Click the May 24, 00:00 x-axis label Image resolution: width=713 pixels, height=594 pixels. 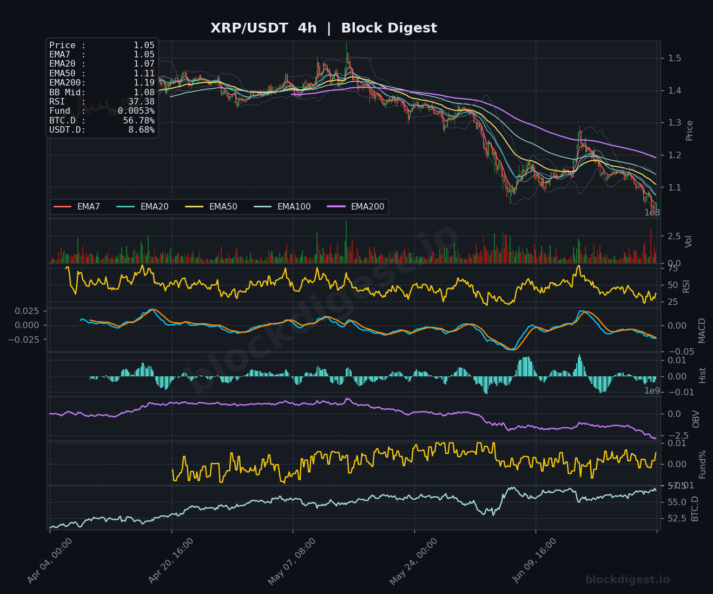coord(414,561)
